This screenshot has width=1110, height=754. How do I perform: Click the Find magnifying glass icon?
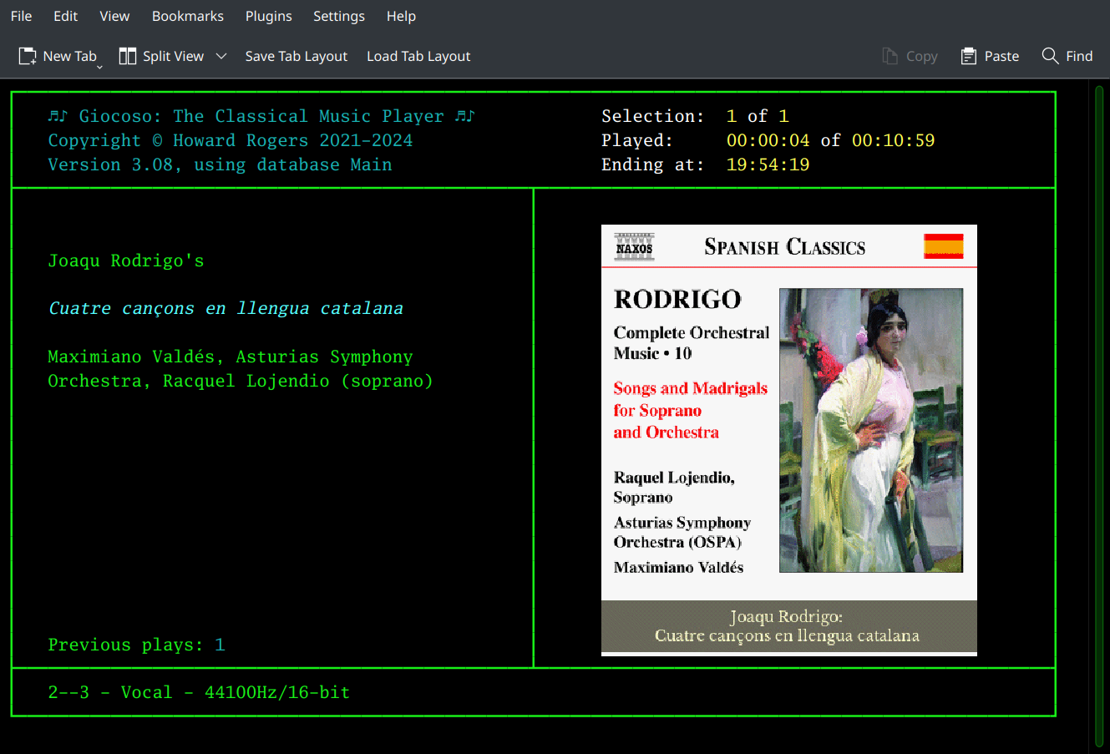coord(1051,55)
